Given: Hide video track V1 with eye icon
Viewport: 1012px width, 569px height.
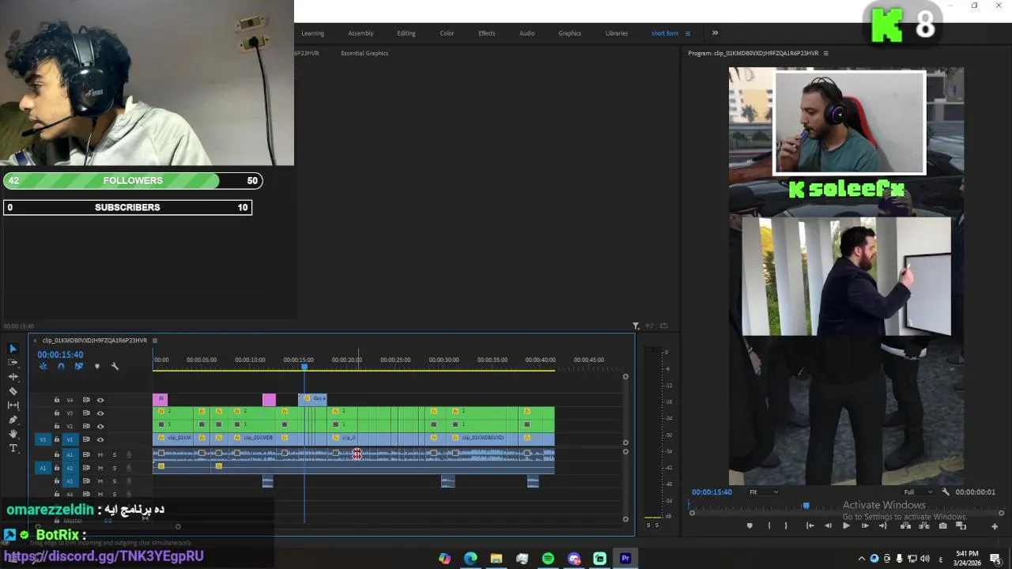Looking at the screenshot, I should 100,439.
